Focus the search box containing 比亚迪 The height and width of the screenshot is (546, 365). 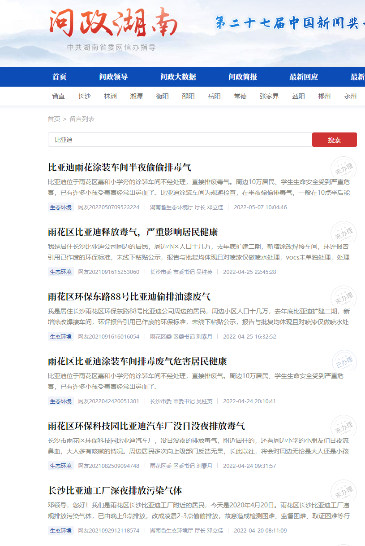point(180,140)
